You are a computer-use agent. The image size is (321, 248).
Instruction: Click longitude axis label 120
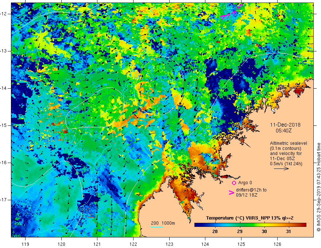(x=61, y=244)
